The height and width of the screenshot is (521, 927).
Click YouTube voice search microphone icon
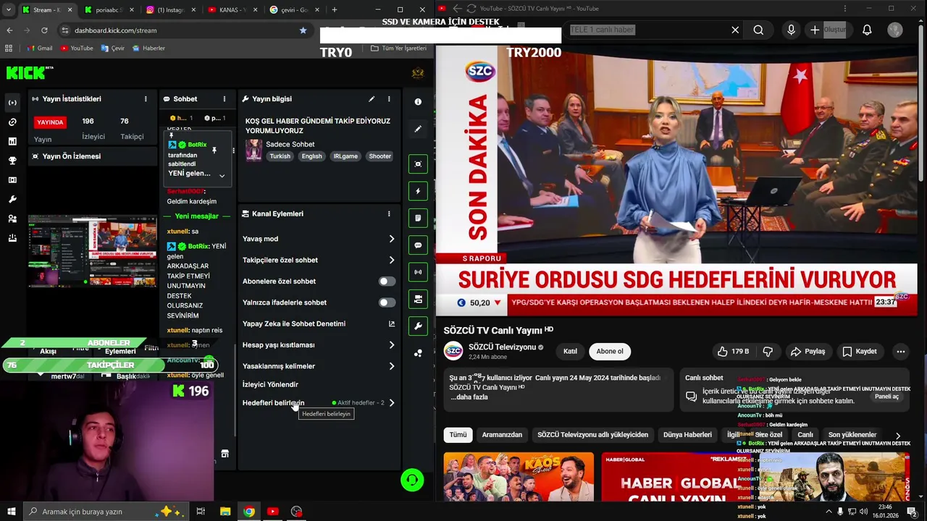point(791,30)
